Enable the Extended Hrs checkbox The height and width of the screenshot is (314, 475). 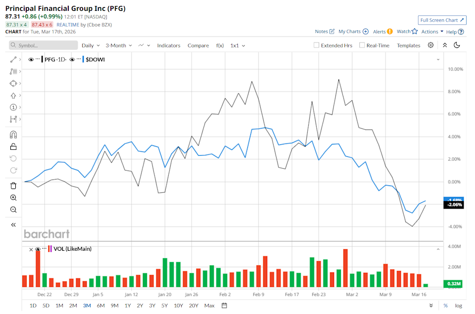pos(317,45)
